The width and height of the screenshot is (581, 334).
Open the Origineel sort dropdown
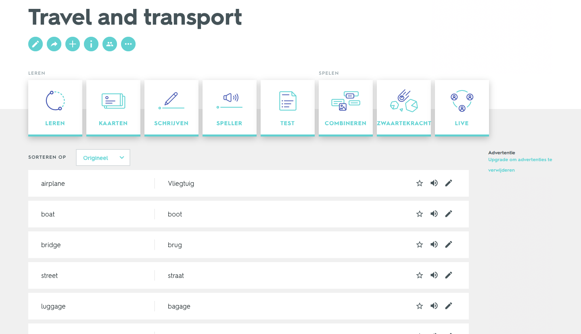[103, 158]
